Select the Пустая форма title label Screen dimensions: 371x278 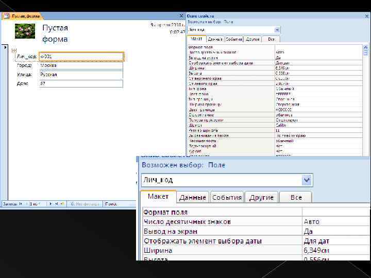click(x=55, y=33)
